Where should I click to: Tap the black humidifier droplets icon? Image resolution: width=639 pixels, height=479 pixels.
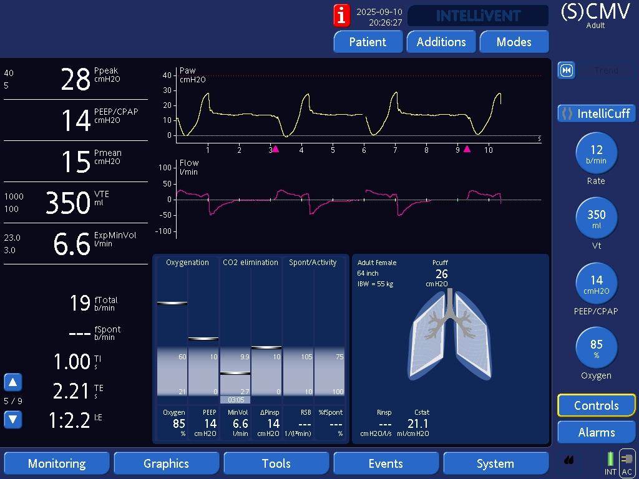point(569,461)
